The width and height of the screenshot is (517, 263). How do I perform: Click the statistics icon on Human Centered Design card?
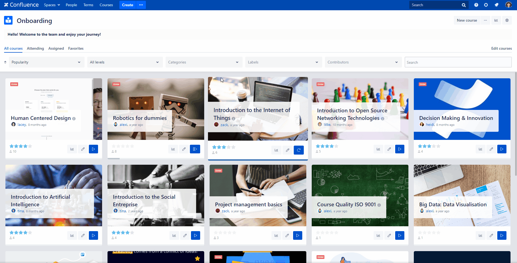point(72,149)
